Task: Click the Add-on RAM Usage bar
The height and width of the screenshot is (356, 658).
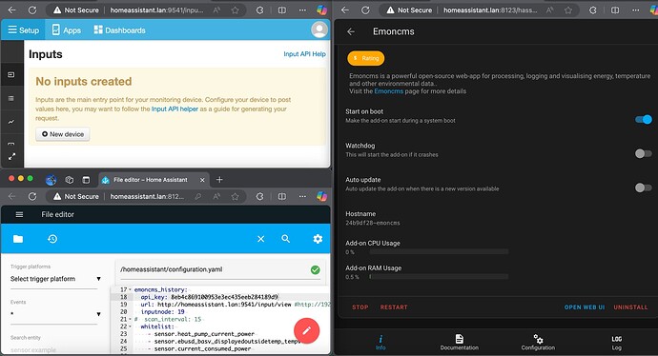Action: point(438,276)
